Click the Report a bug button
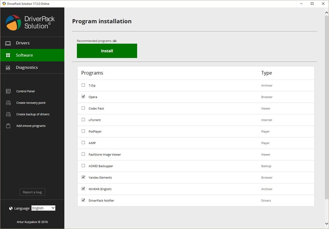 (x=32, y=192)
